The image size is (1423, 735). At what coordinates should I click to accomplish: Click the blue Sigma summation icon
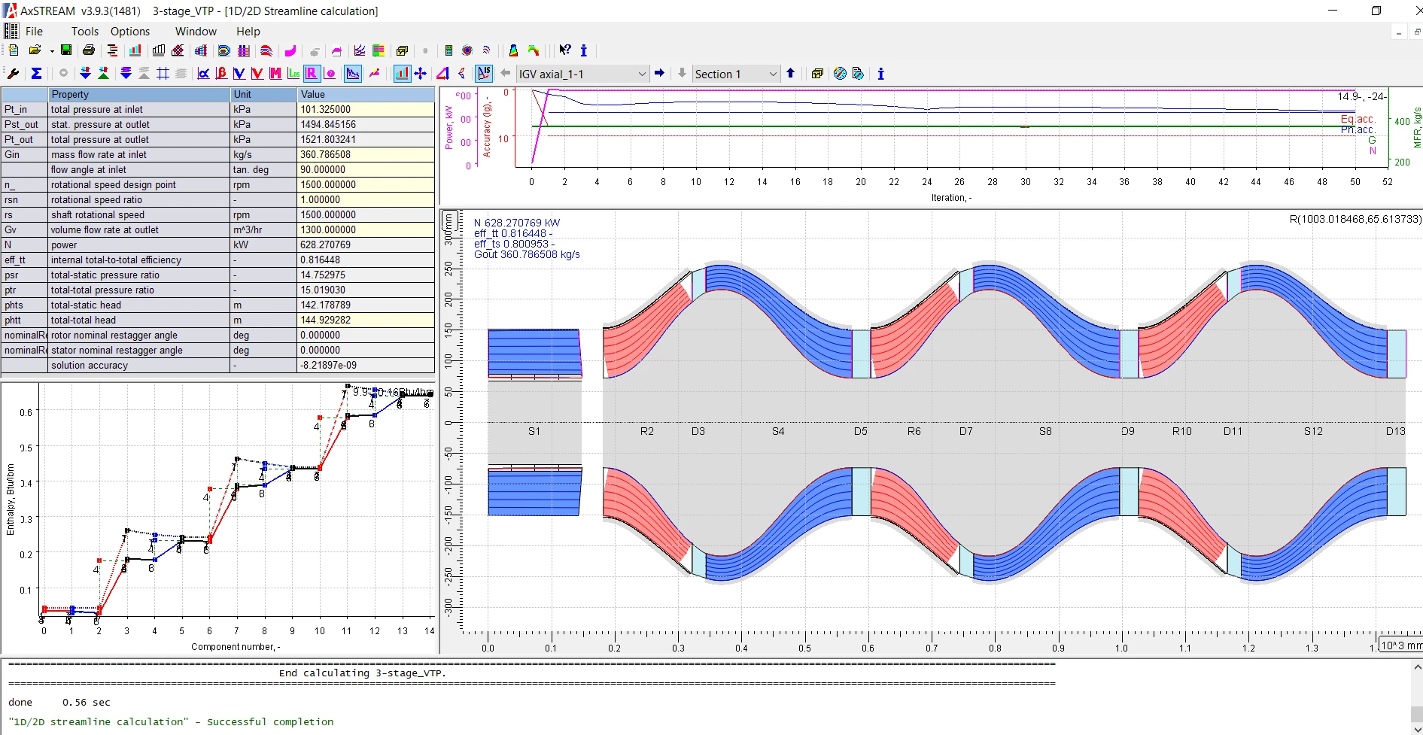pos(36,74)
